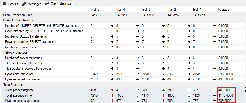This screenshot has height=103, width=246.
Task: Click execution time 14:38:53 in Trial 1
Action: click(x=199, y=15)
